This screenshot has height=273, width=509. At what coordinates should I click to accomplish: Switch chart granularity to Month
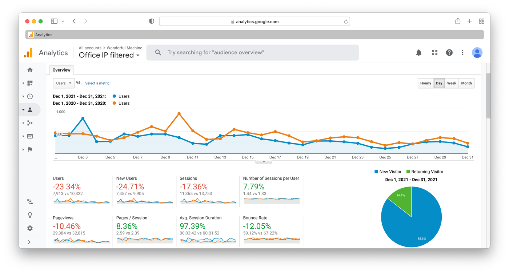click(x=466, y=83)
